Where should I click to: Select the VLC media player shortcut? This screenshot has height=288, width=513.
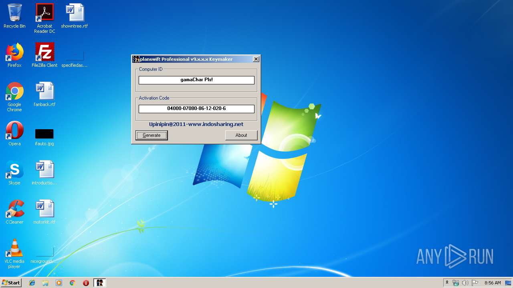14,254
